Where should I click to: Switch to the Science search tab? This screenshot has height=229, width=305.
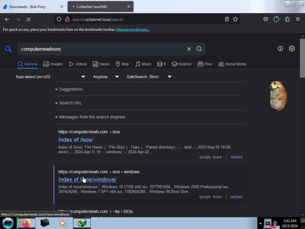(x=181, y=64)
